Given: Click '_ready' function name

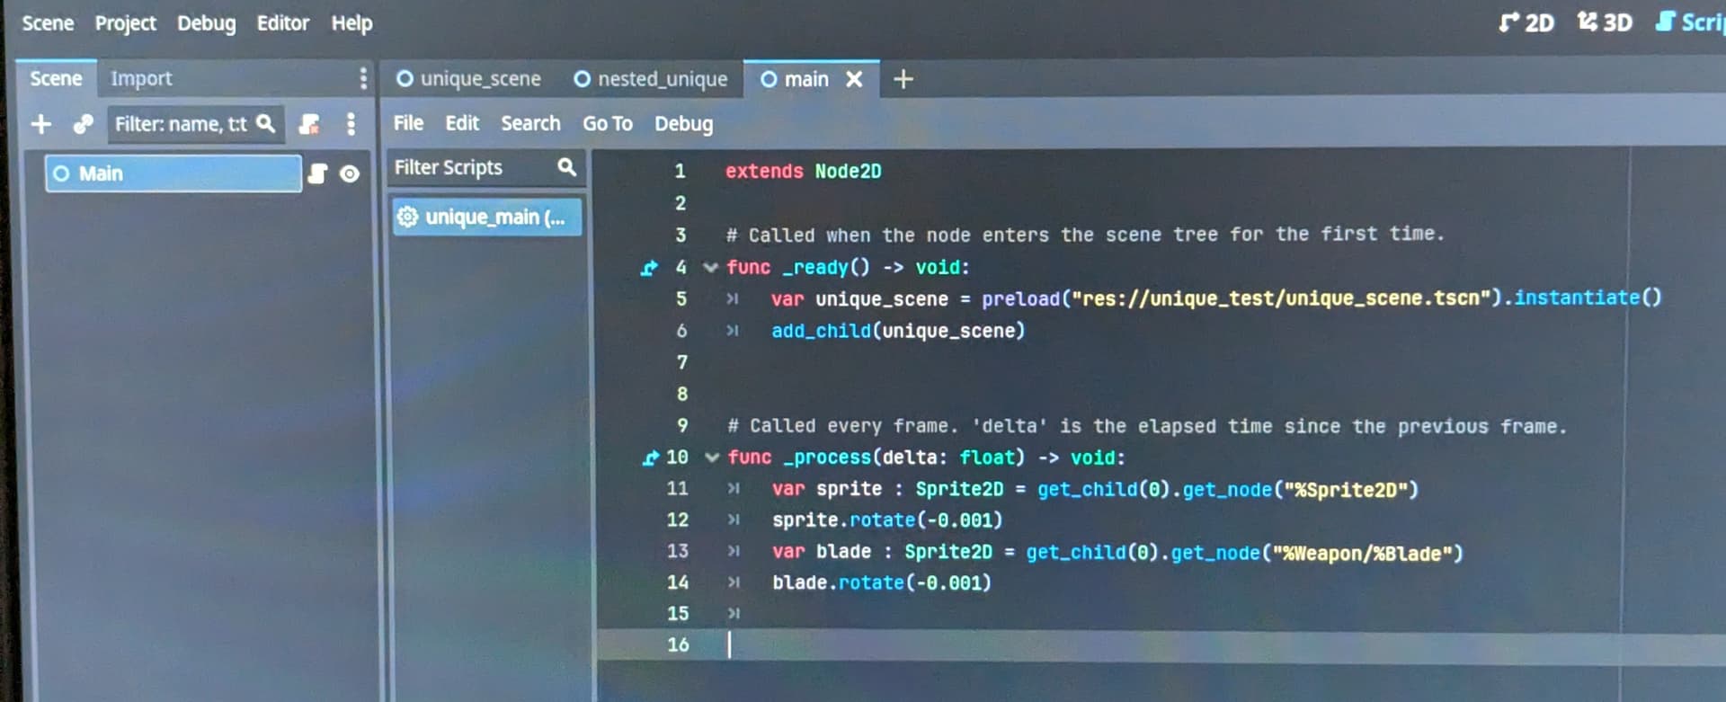Looking at the screenshot, I should (x=815, y=267).
